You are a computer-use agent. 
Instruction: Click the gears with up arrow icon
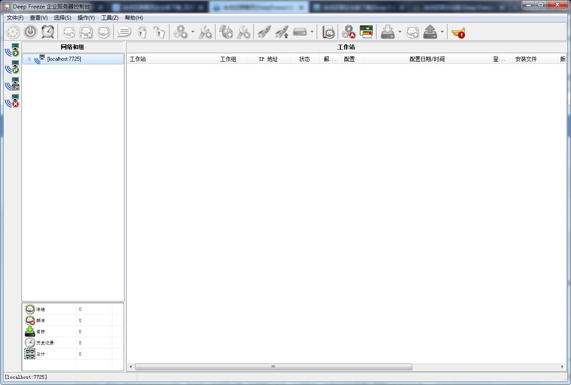coord(181,32)
